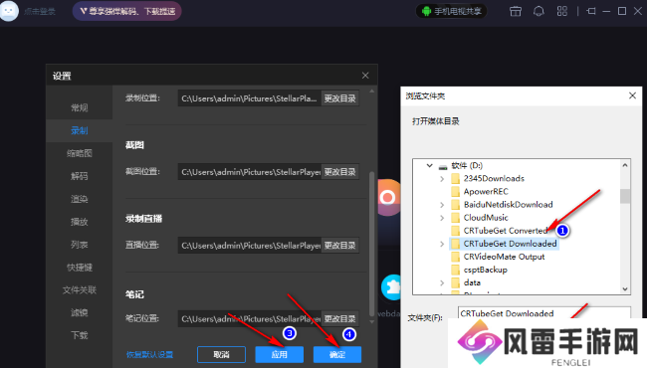Close the Settings dialog

pyautogui.click(x=365, y=76)
